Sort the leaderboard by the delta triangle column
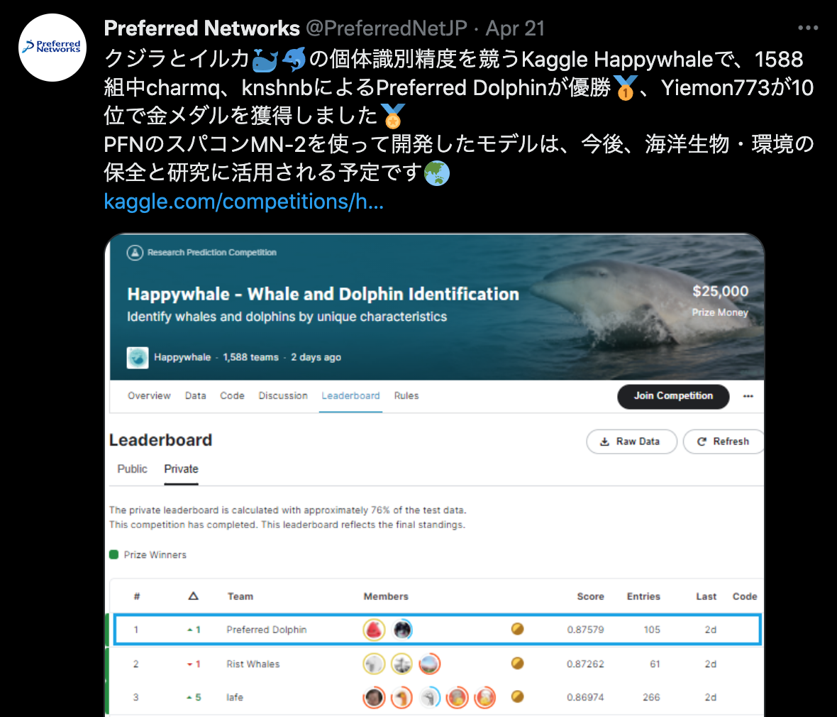The width and height of the screenshot is (837, 717). tap(193, 596)
